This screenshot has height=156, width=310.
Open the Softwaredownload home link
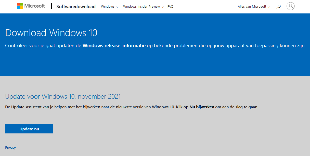76,7
